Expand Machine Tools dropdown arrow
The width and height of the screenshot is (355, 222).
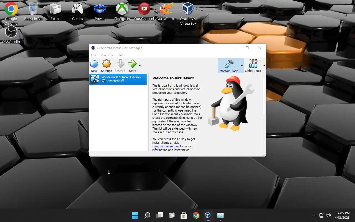coord(242,66)
